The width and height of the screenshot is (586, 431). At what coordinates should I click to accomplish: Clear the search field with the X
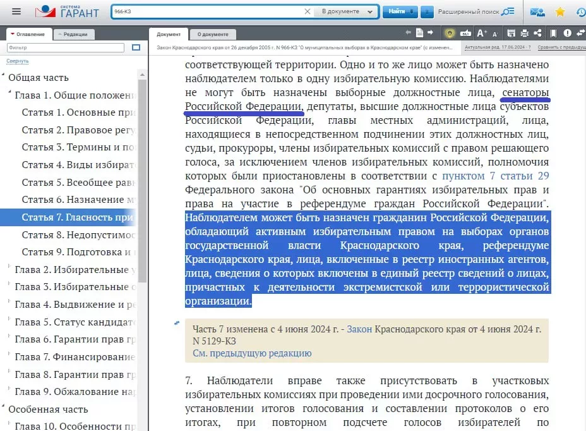coord(308,11)
